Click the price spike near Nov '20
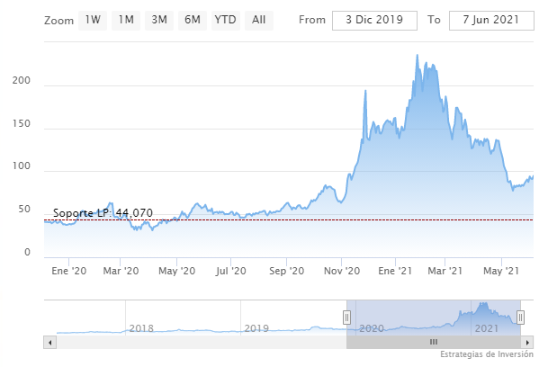 click(x=365, y=91)
